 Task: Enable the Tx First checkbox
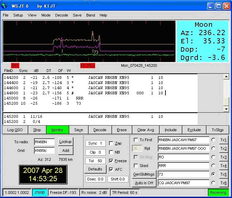[136, 140]
